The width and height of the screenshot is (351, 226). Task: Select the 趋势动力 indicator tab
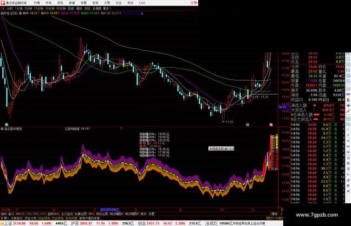(53, 213)
